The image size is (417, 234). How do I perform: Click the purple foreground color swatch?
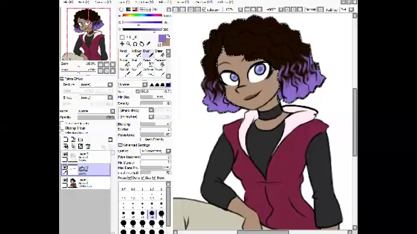[x=162, y=38]
